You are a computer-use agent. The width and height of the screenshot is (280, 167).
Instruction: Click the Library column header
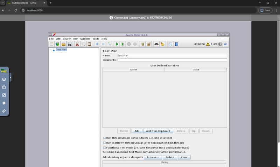(x=164, y=162)
